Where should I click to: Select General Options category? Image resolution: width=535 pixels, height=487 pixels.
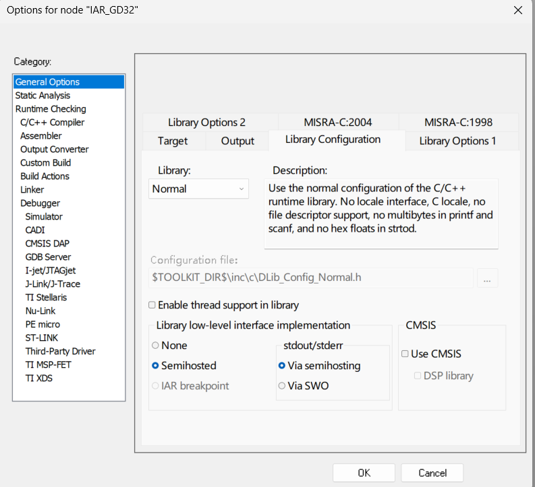click(x=69, y=82)
